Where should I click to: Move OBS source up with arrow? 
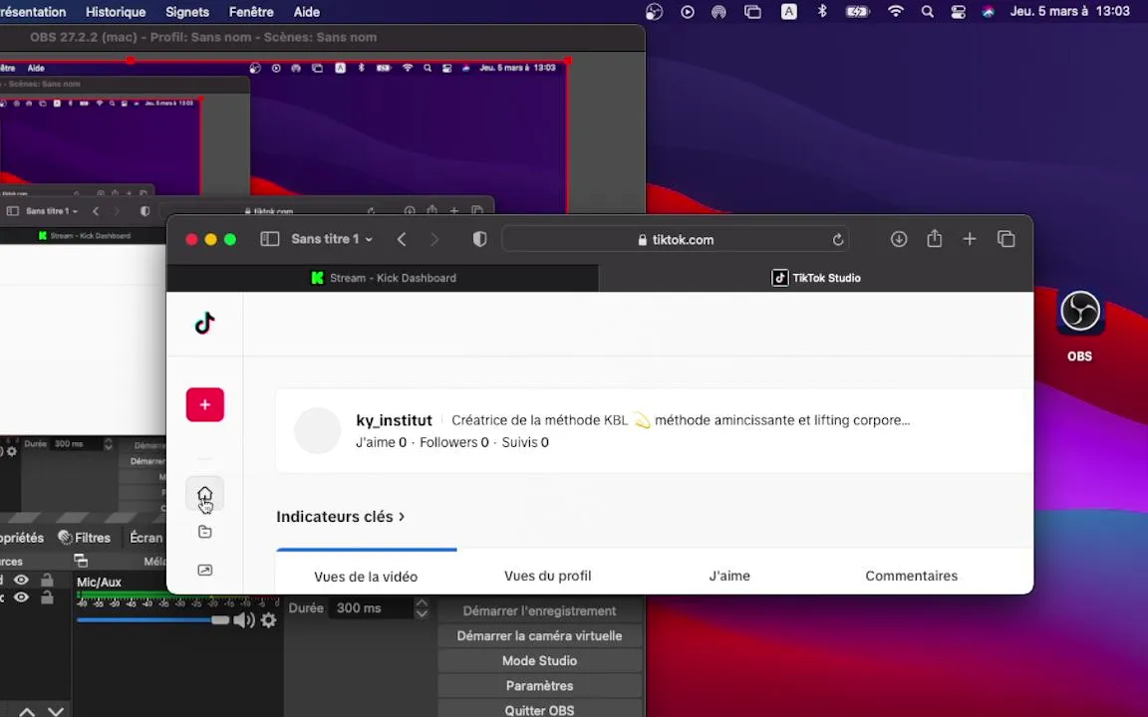click(27, 711)
